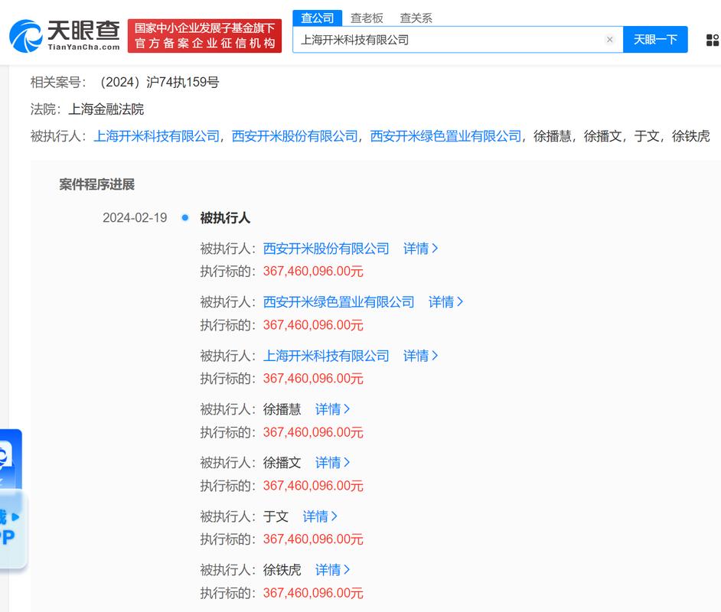
Task: Expand 详情 for 徐铁虎
Action: (332, 570)
